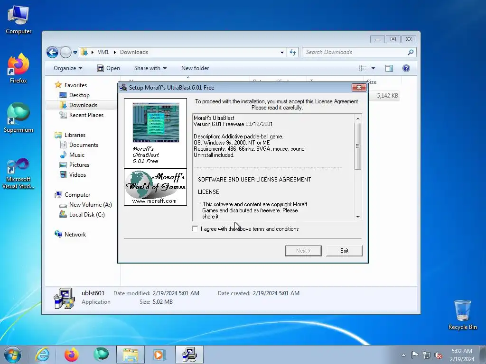
Task: Click the license text scrollbar thumb
Action: click(358, 146)
